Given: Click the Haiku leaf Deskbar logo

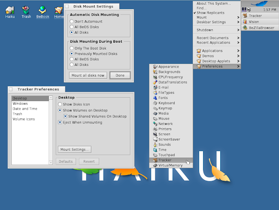Looking at the screenshot, I should [260, 3].
